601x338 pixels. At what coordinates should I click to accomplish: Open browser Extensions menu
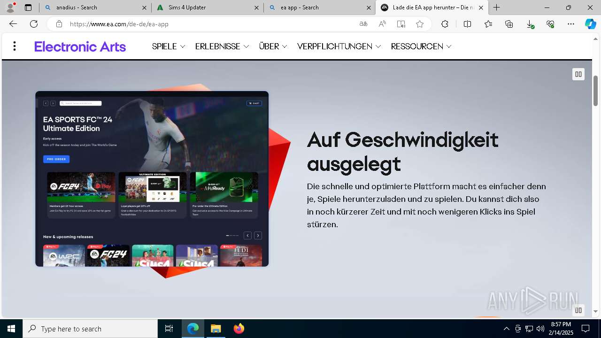445,24
